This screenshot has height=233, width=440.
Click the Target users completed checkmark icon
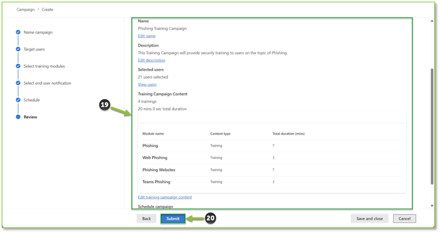pos(18,49)
